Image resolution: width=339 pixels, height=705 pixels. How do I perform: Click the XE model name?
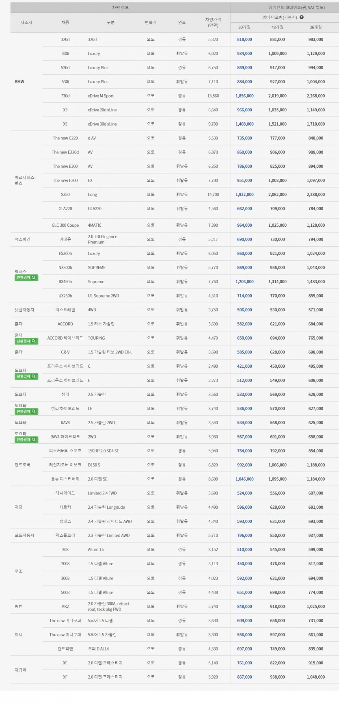[65, 663]
